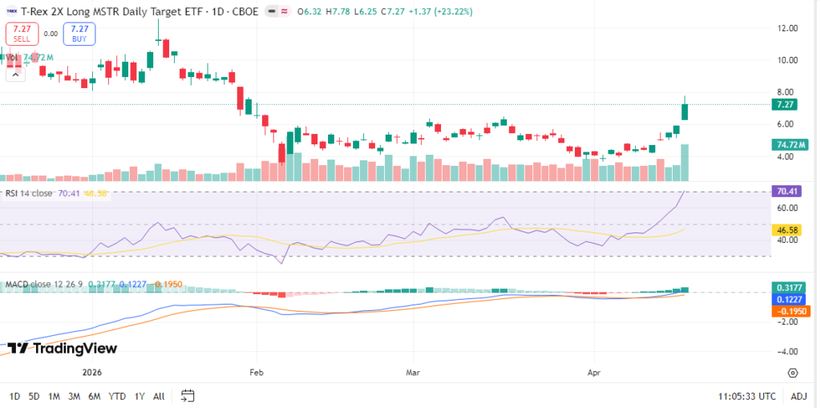Select the YTD time range
The height and width of the screenshot is (408, 821).
[x=117, y=397]
